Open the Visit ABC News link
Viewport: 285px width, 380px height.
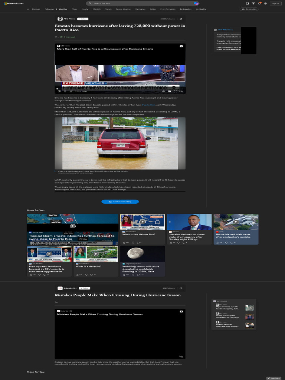(225, 30)
